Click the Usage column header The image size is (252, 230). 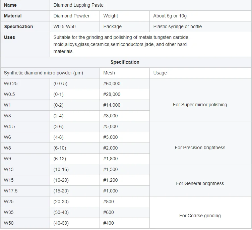[160, 73]
